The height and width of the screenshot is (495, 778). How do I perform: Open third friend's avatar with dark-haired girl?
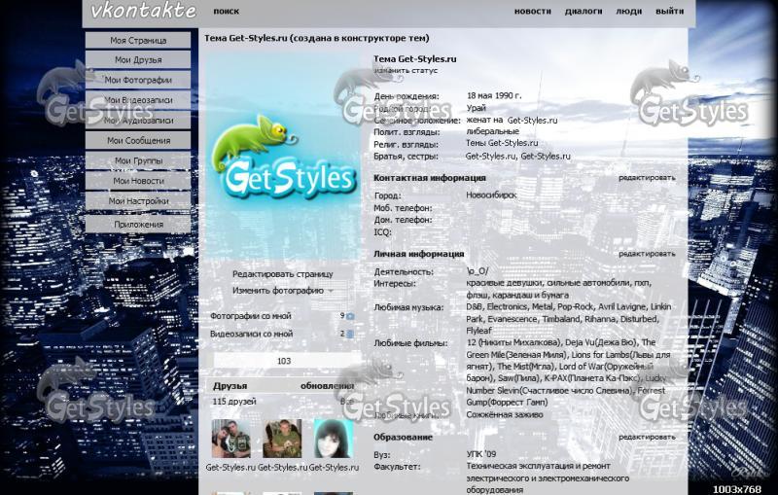click(333, 439)
